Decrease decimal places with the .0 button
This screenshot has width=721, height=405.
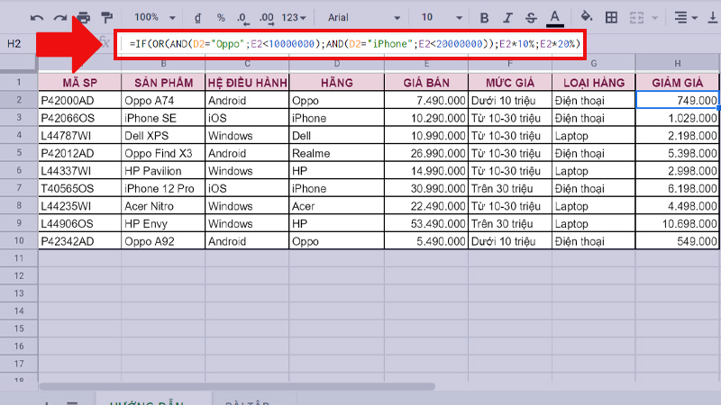click(x=242, y=17)
